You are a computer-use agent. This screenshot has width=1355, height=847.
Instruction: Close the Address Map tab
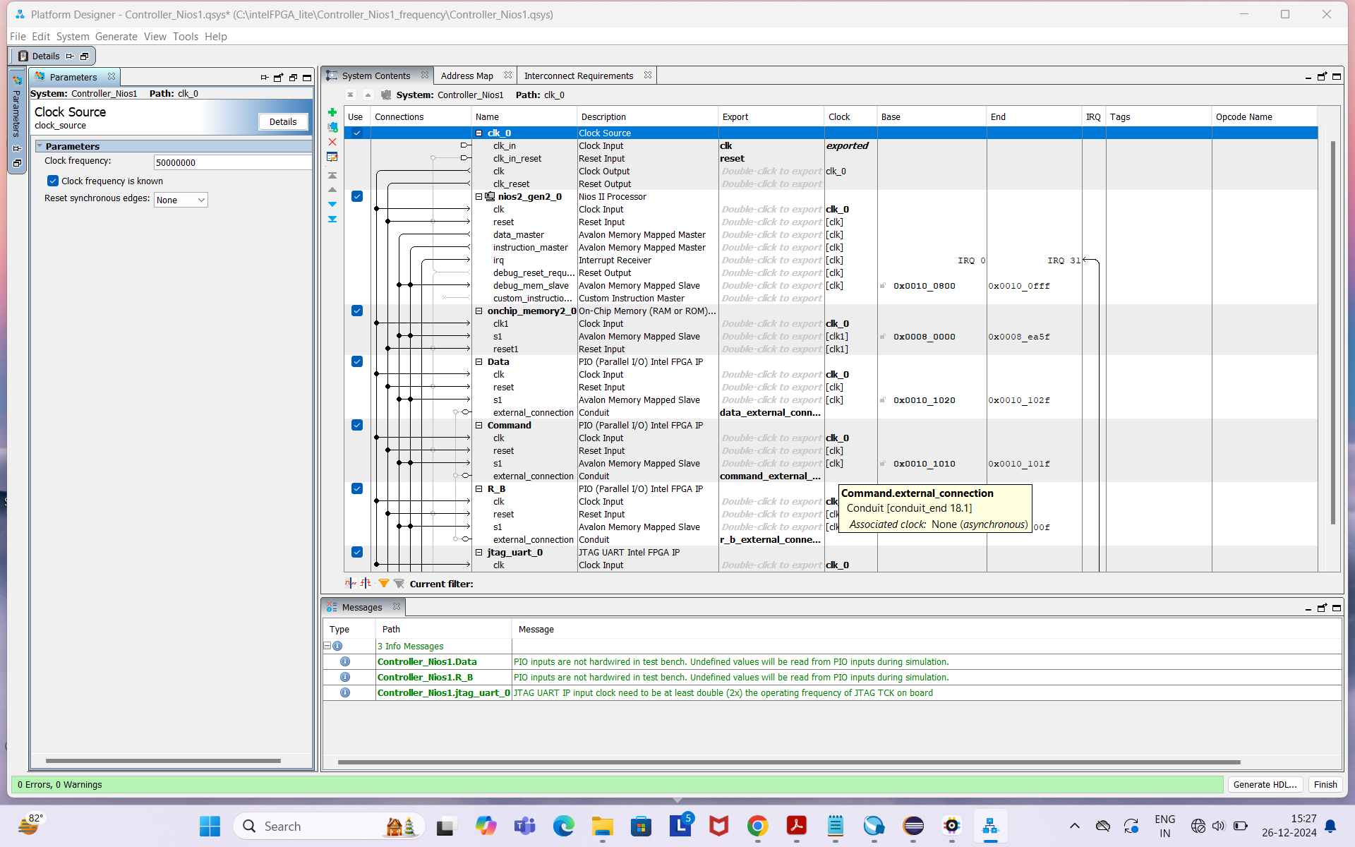coord(508,75)
